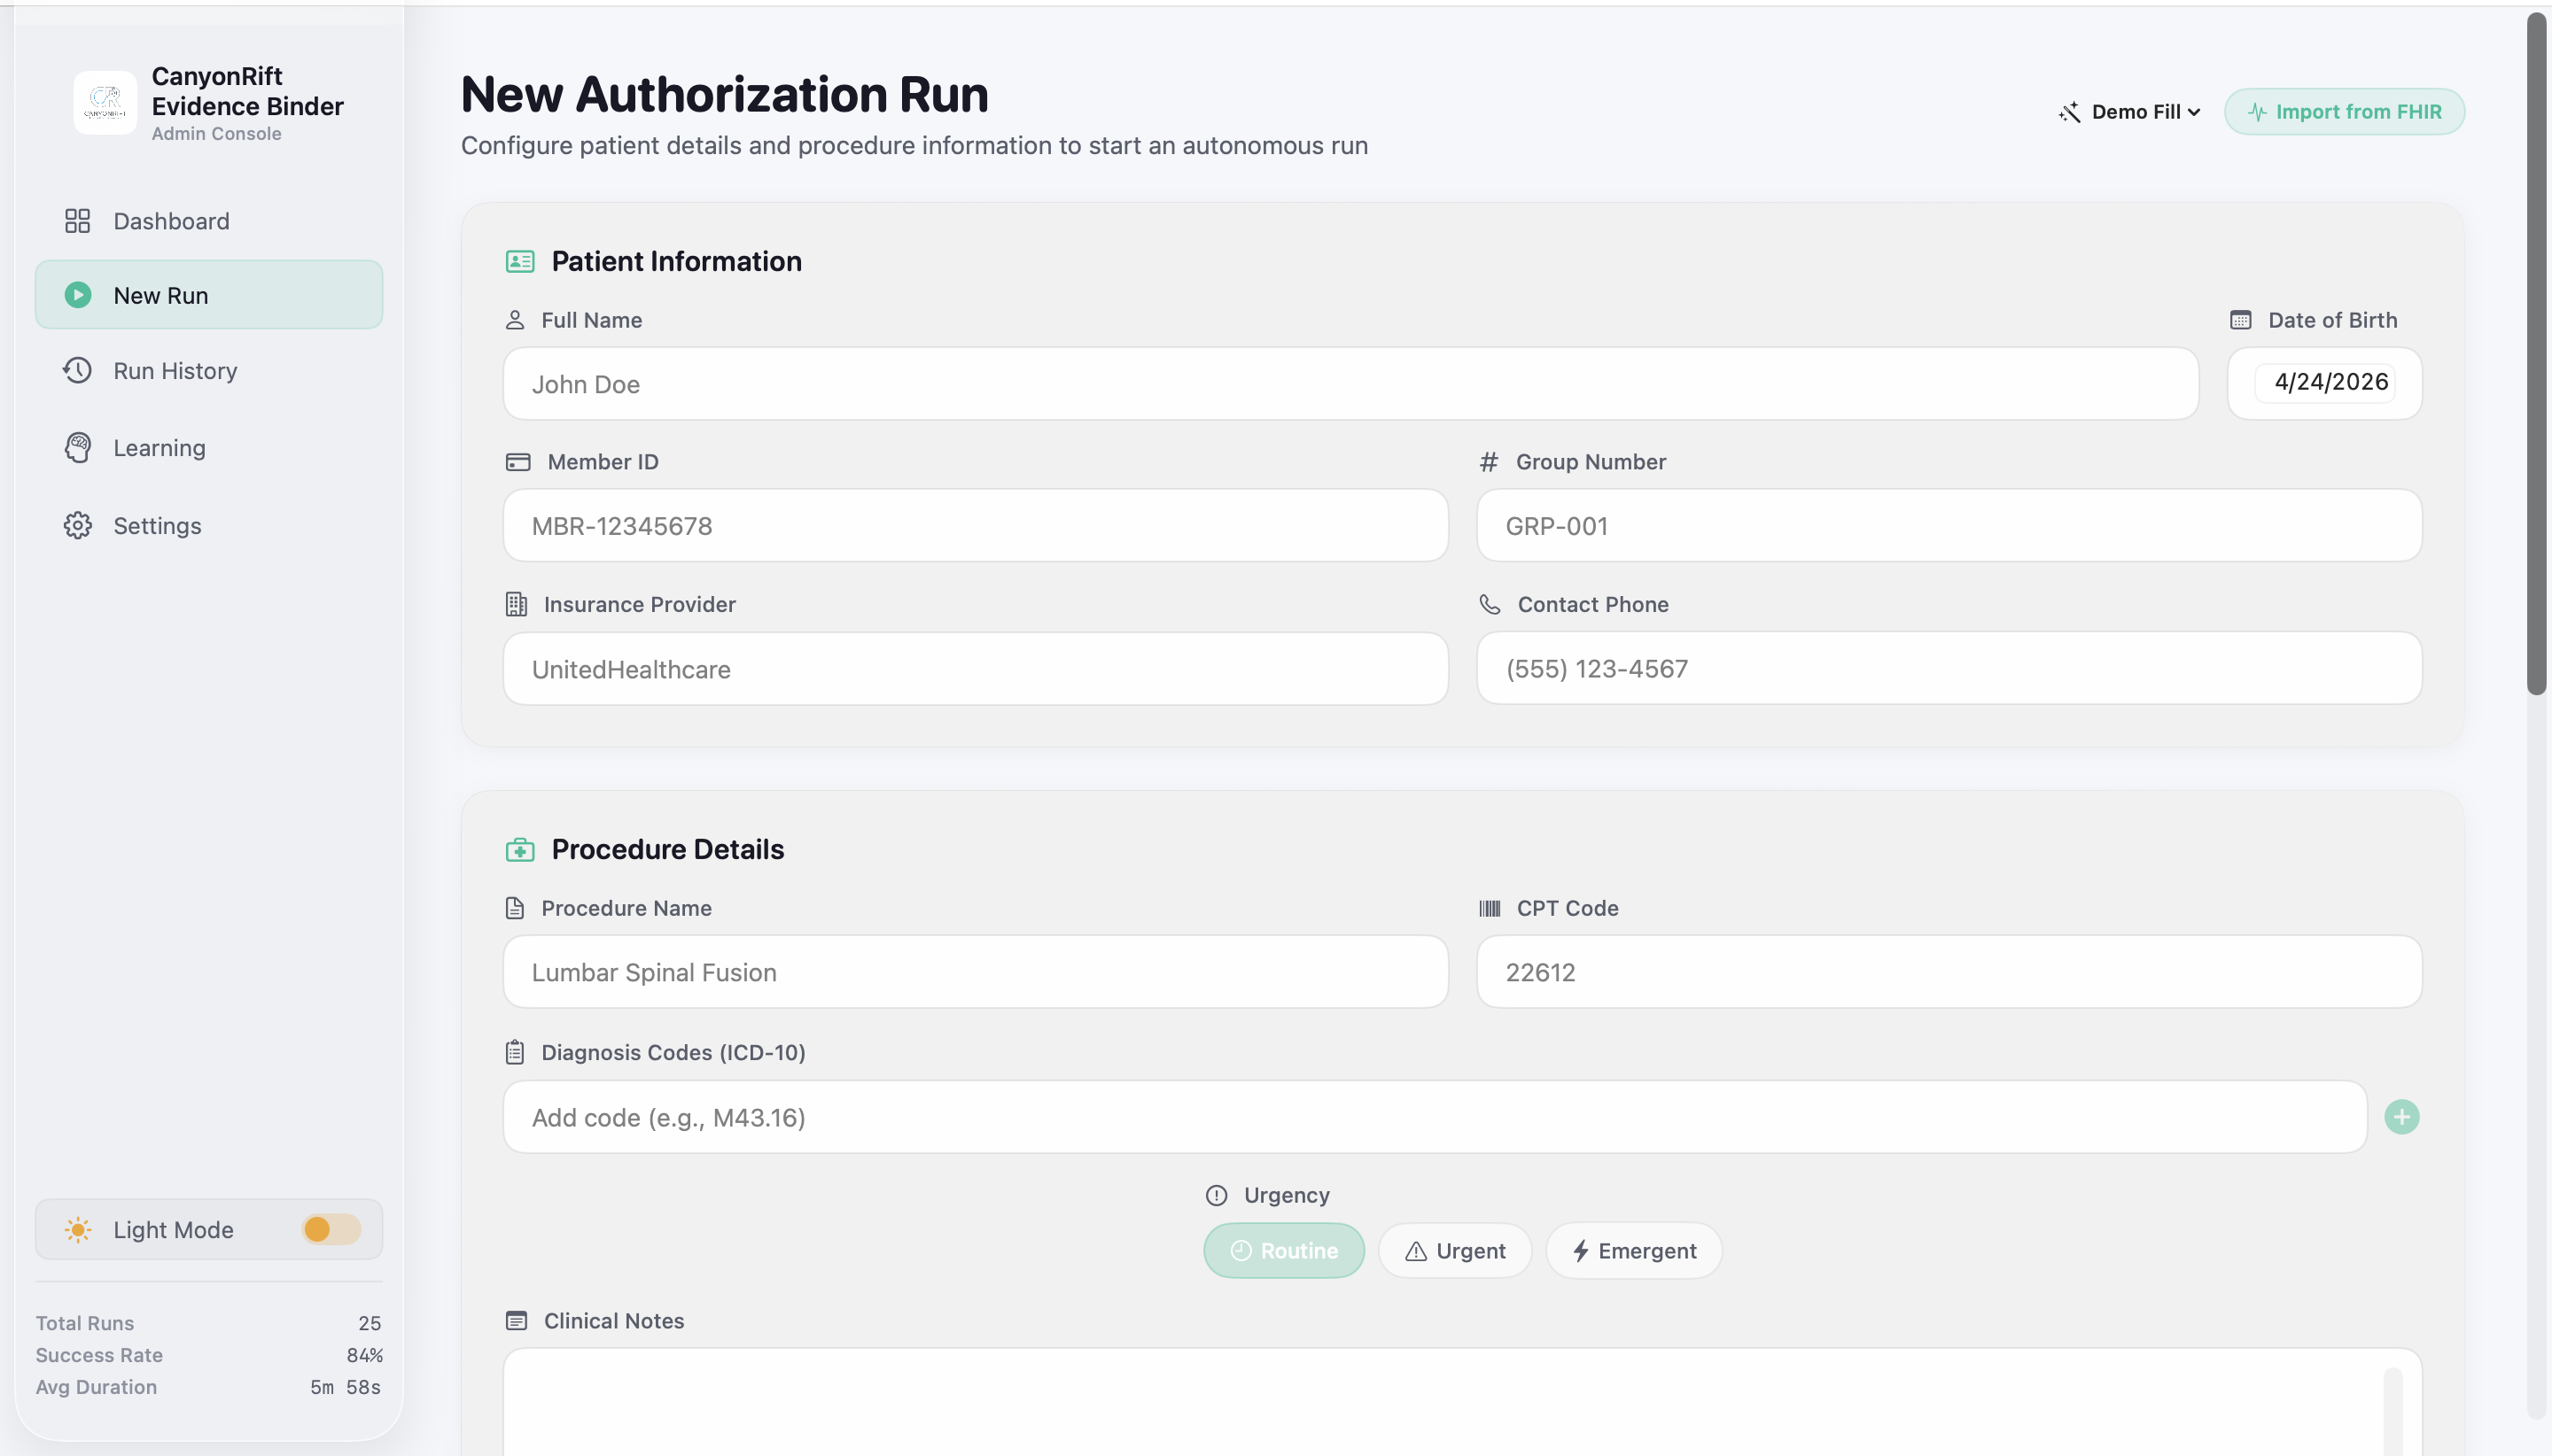The image size is (2552, 1456).
Task: Click the Clinical Notes list icon
Action: 517,1321
